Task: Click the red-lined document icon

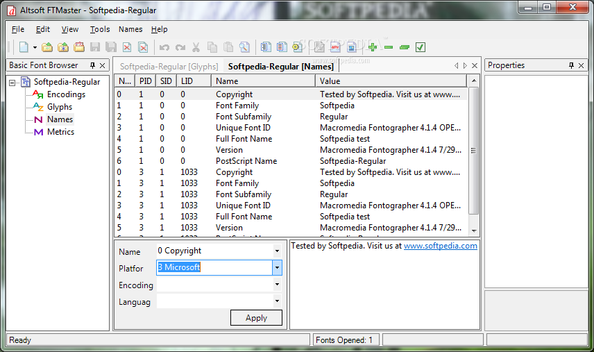Action: [282, 47]
